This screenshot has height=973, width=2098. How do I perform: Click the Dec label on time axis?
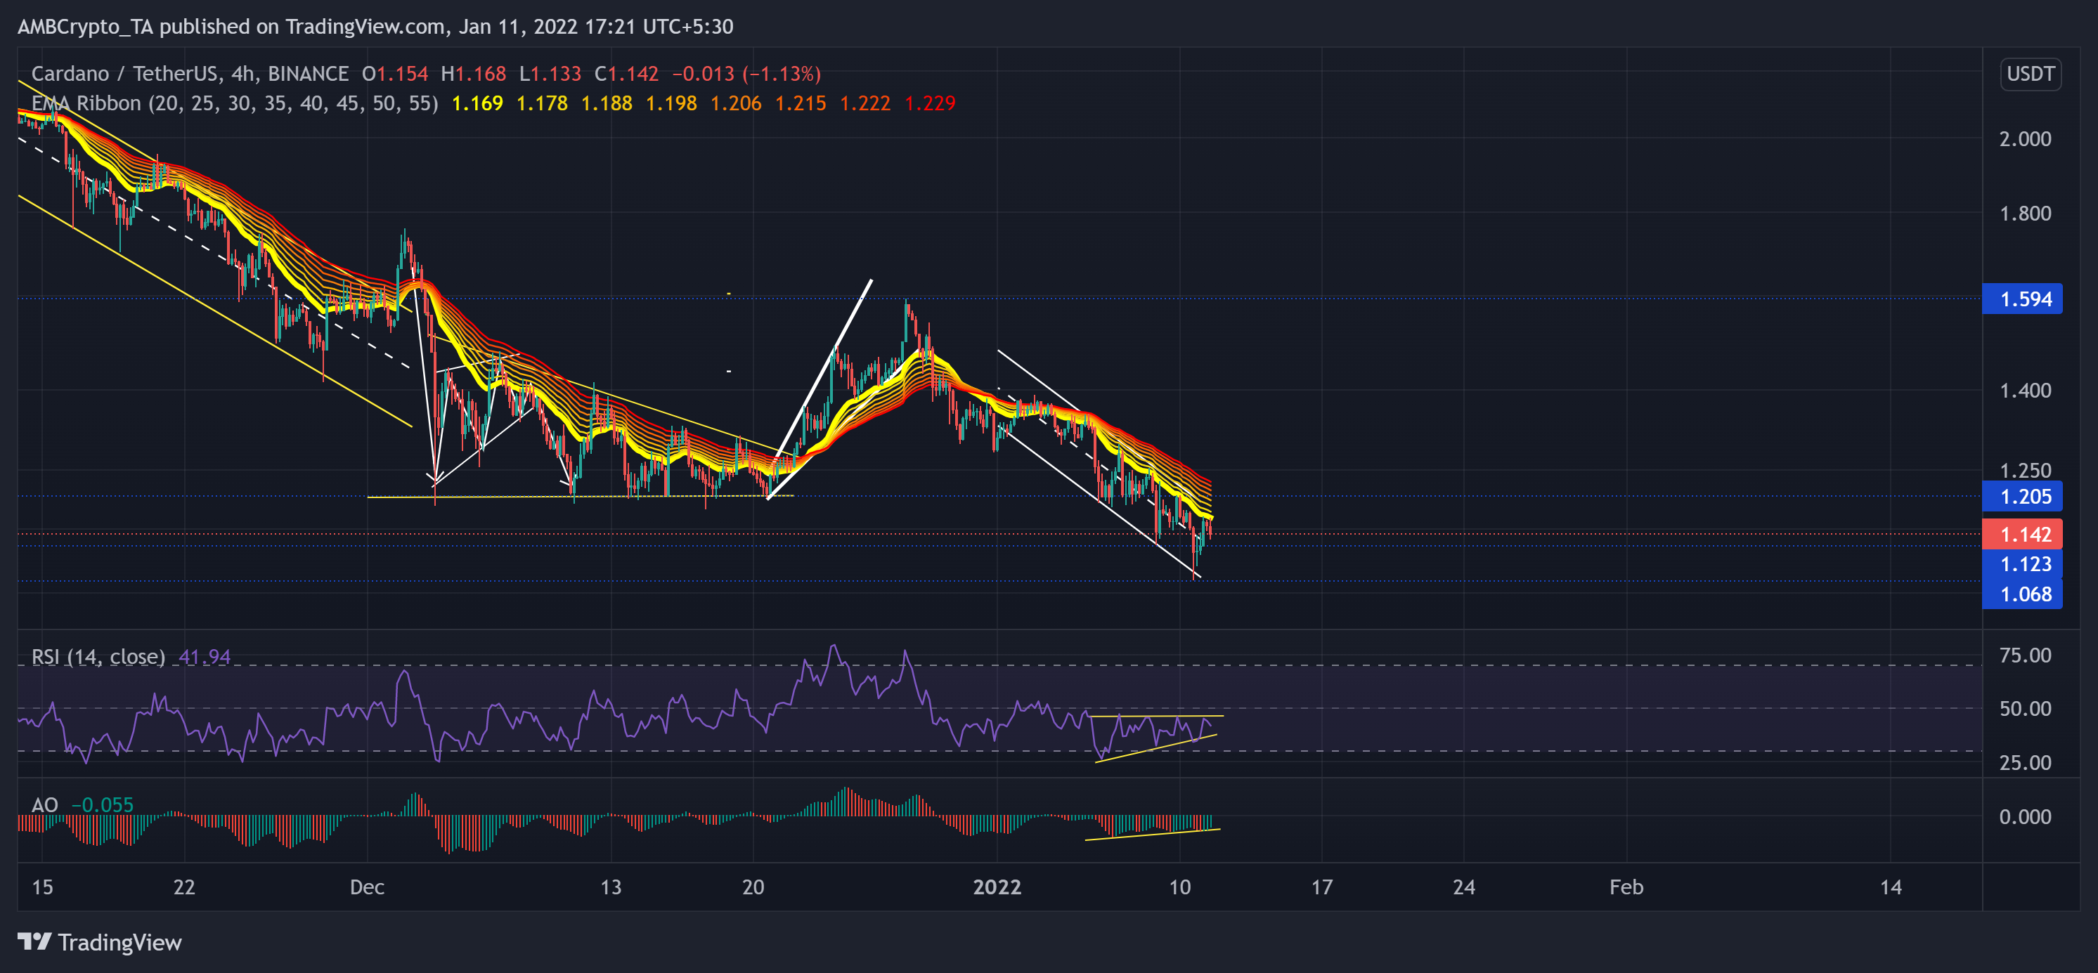tap(368, 887)
